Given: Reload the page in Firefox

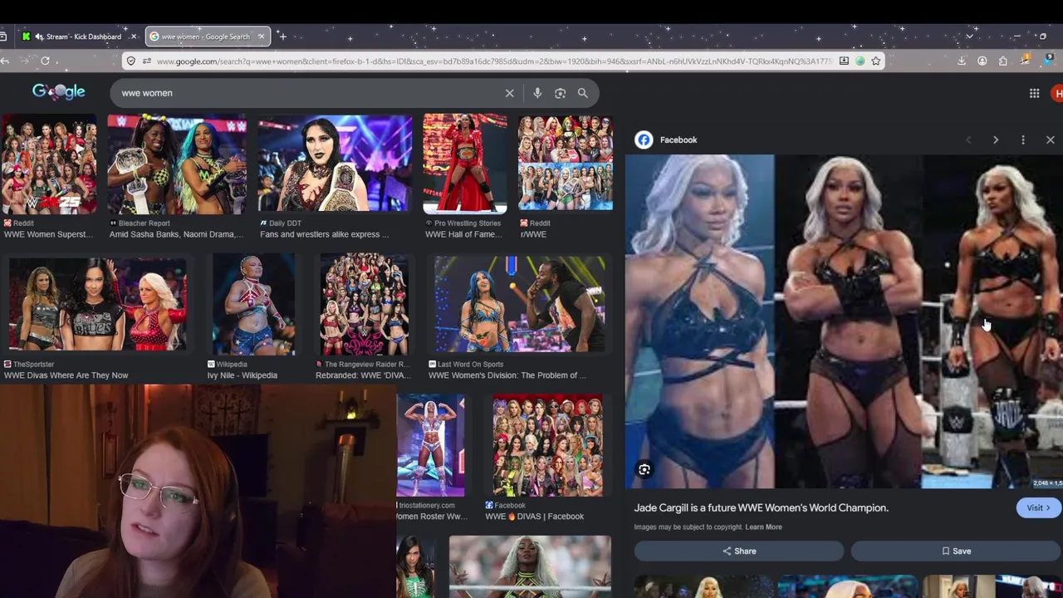Looking at the screenshot, I should pos(45,61).
